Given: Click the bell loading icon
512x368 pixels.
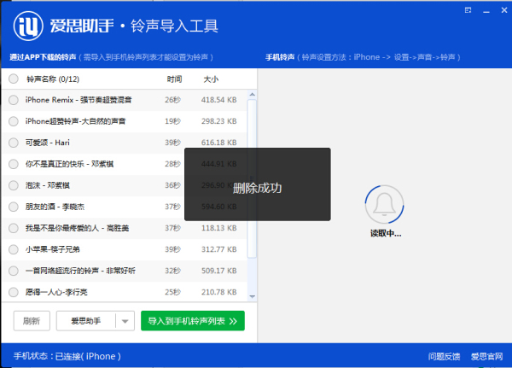Looking at the screenshot, I should (x=383, y=207).
